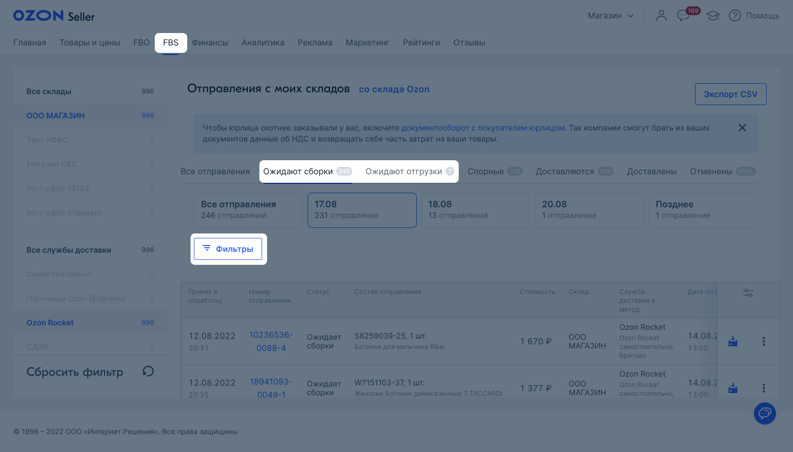Open more menu for shipment 18941093-0049-1
Image resolution: width=793 pixels, height=452 pixels.
(x=764, y=388)
